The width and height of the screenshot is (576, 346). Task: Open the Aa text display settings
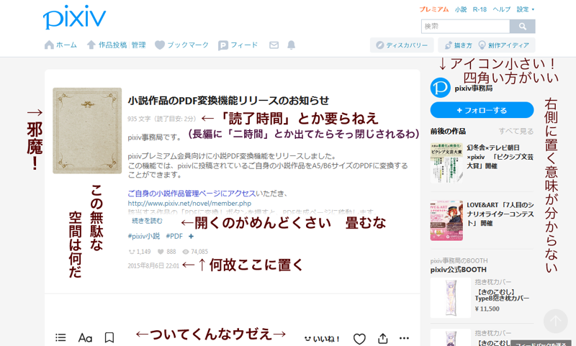pyautogui.click(x=85, y=337)
